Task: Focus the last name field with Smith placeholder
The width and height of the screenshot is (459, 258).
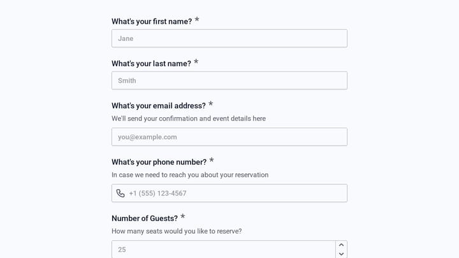Action: click(x=229, y=80)
